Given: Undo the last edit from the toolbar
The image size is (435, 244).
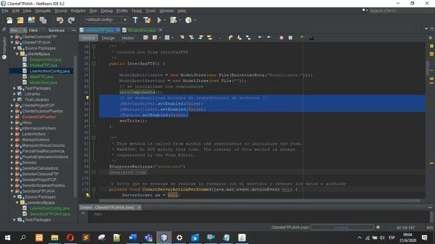Looking at the screenshot, I should click(x=60, y=20).
